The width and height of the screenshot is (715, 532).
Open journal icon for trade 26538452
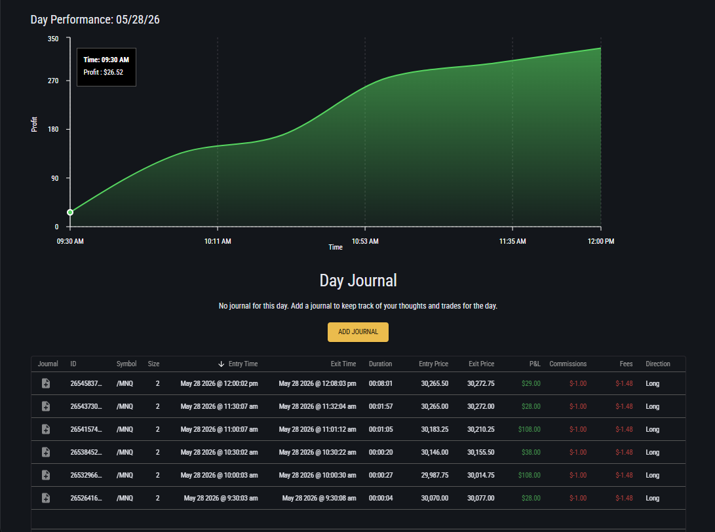(x=46, y=452)
